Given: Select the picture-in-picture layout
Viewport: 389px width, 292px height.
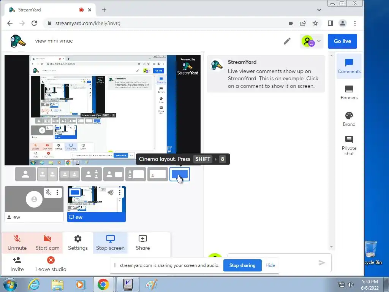Looking at the screenshot, I should point(158,174).
